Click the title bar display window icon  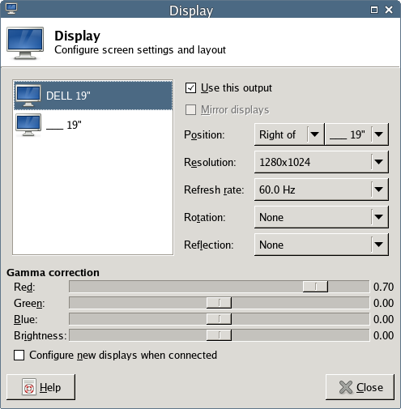pos(11,9)
